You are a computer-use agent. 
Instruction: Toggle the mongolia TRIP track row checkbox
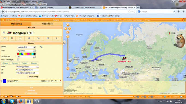click(x=2, y=81)
